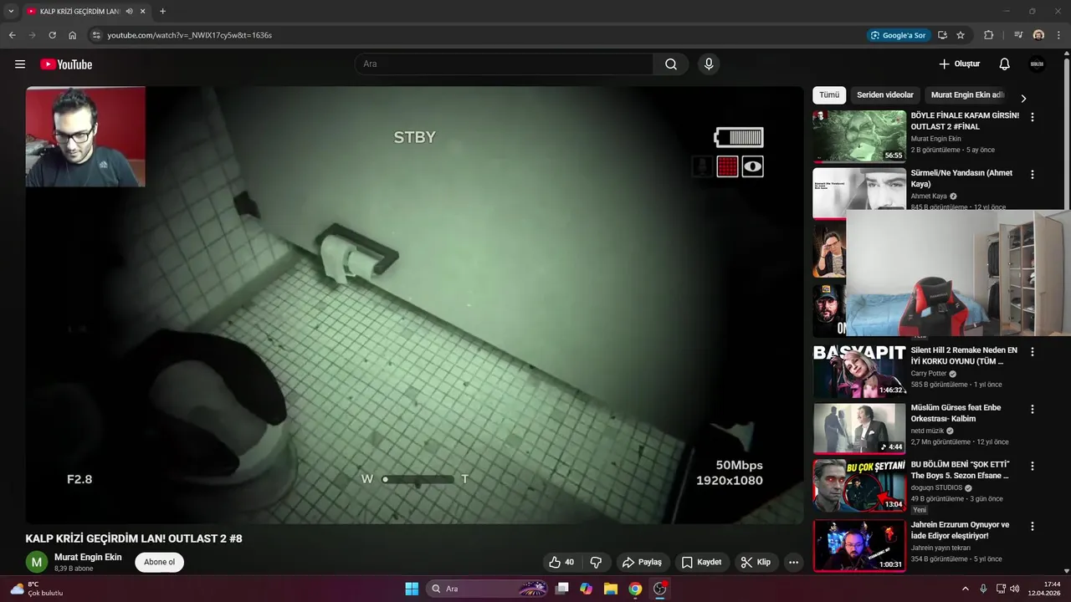Screen dimensions: 1071x602
Task: Dislike the video
Action: (597, 562)
